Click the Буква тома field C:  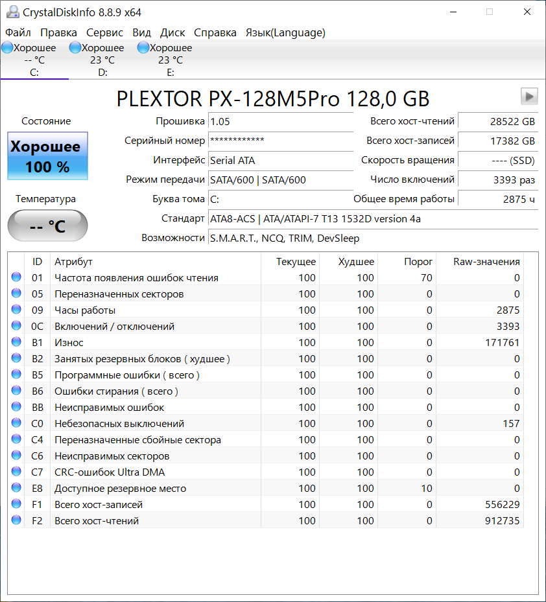[x=281, y=199]
